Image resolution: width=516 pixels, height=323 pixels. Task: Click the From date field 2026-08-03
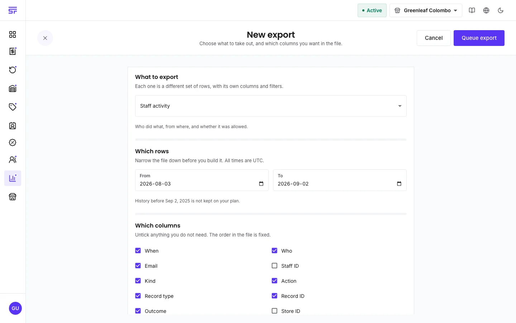pyautogui.click(x=202, y=180)
